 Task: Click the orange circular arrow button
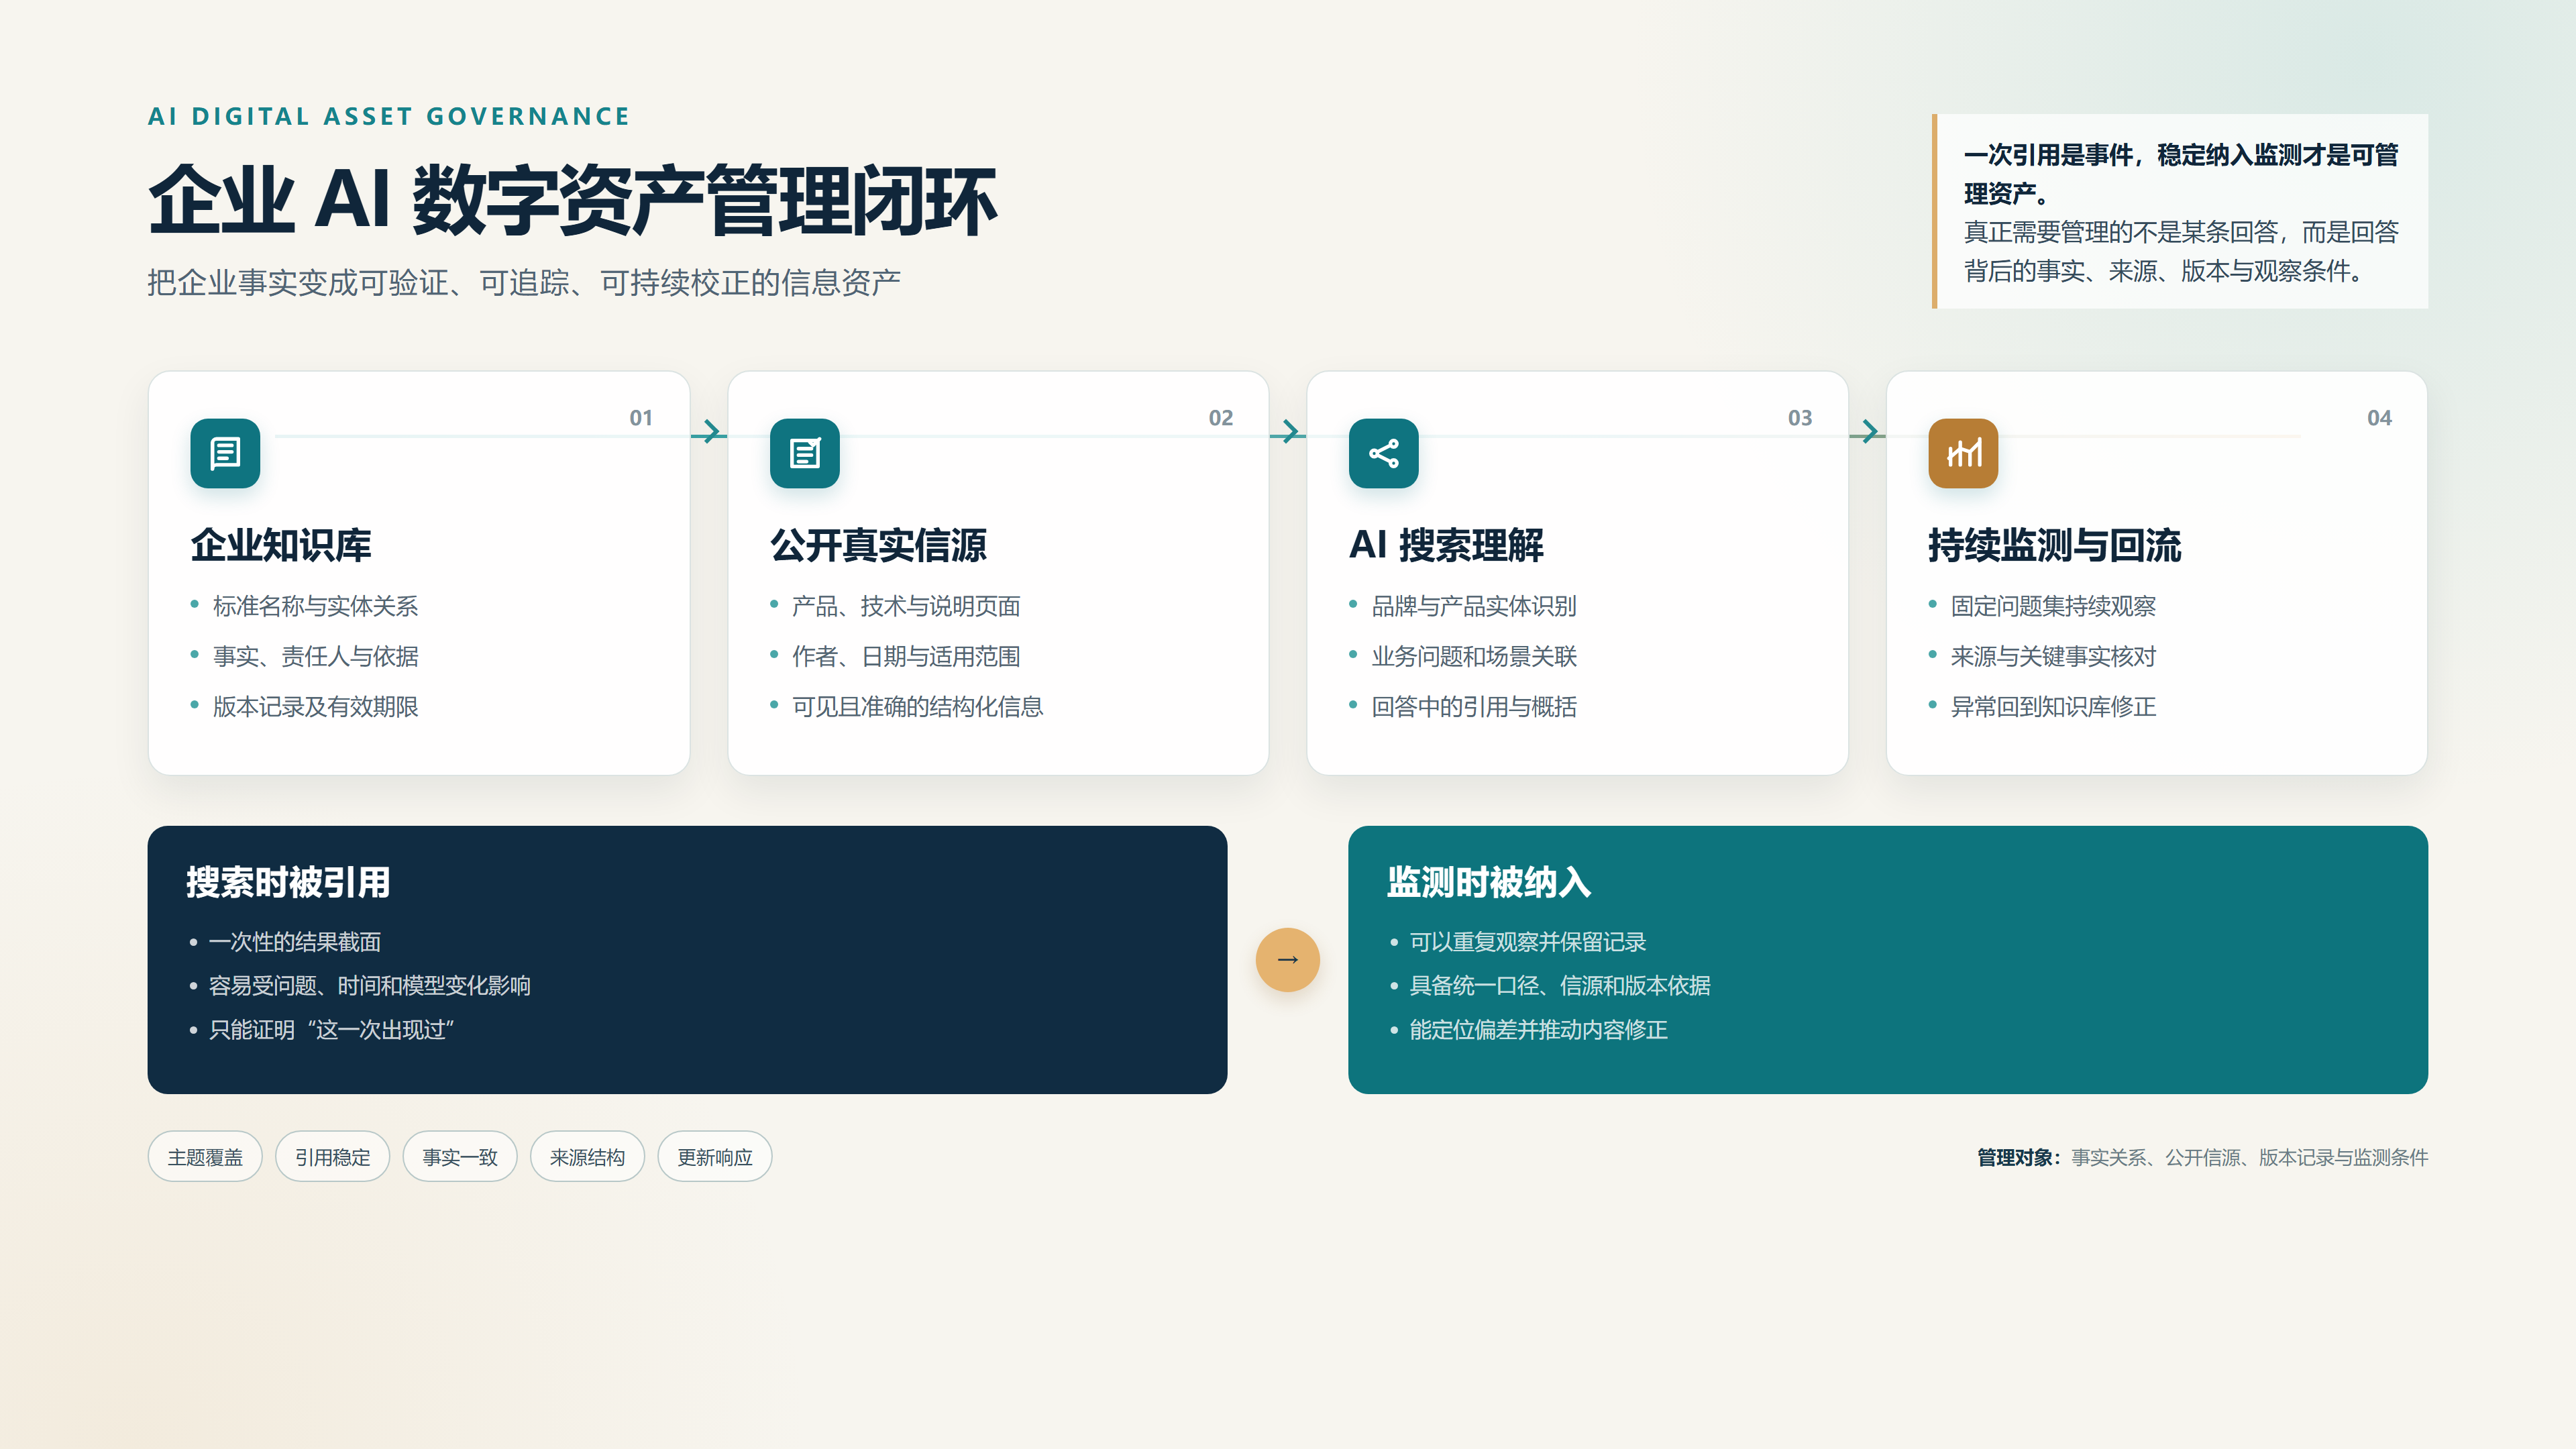pos(1288,960)
